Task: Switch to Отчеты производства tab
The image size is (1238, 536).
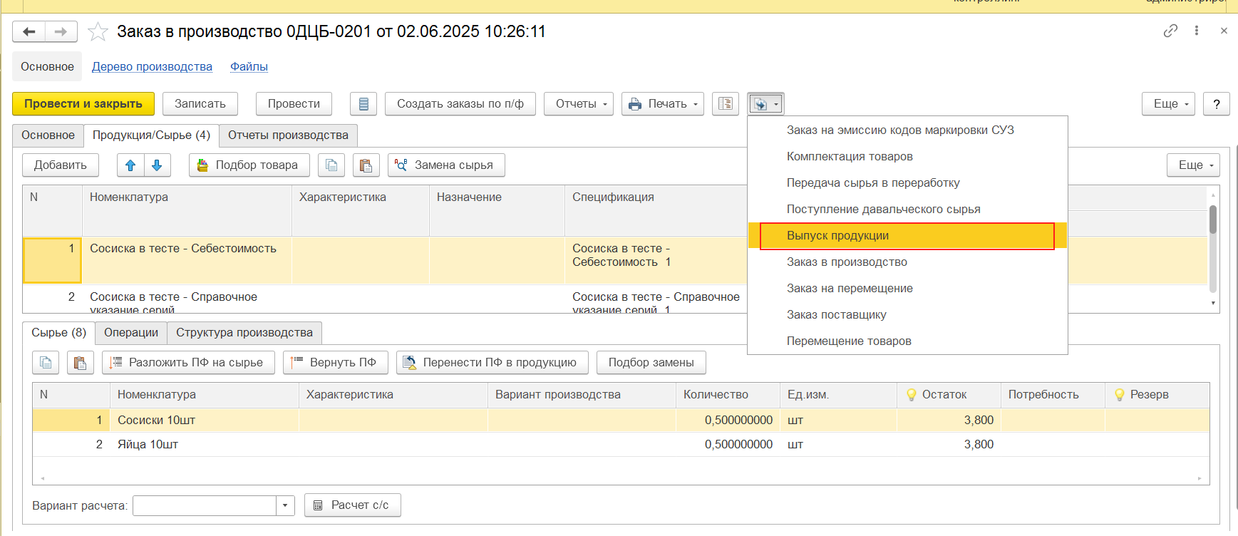Action: 288,135
